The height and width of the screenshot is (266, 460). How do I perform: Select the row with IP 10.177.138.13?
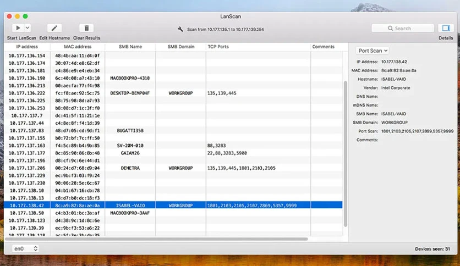[x=173, y=198]
